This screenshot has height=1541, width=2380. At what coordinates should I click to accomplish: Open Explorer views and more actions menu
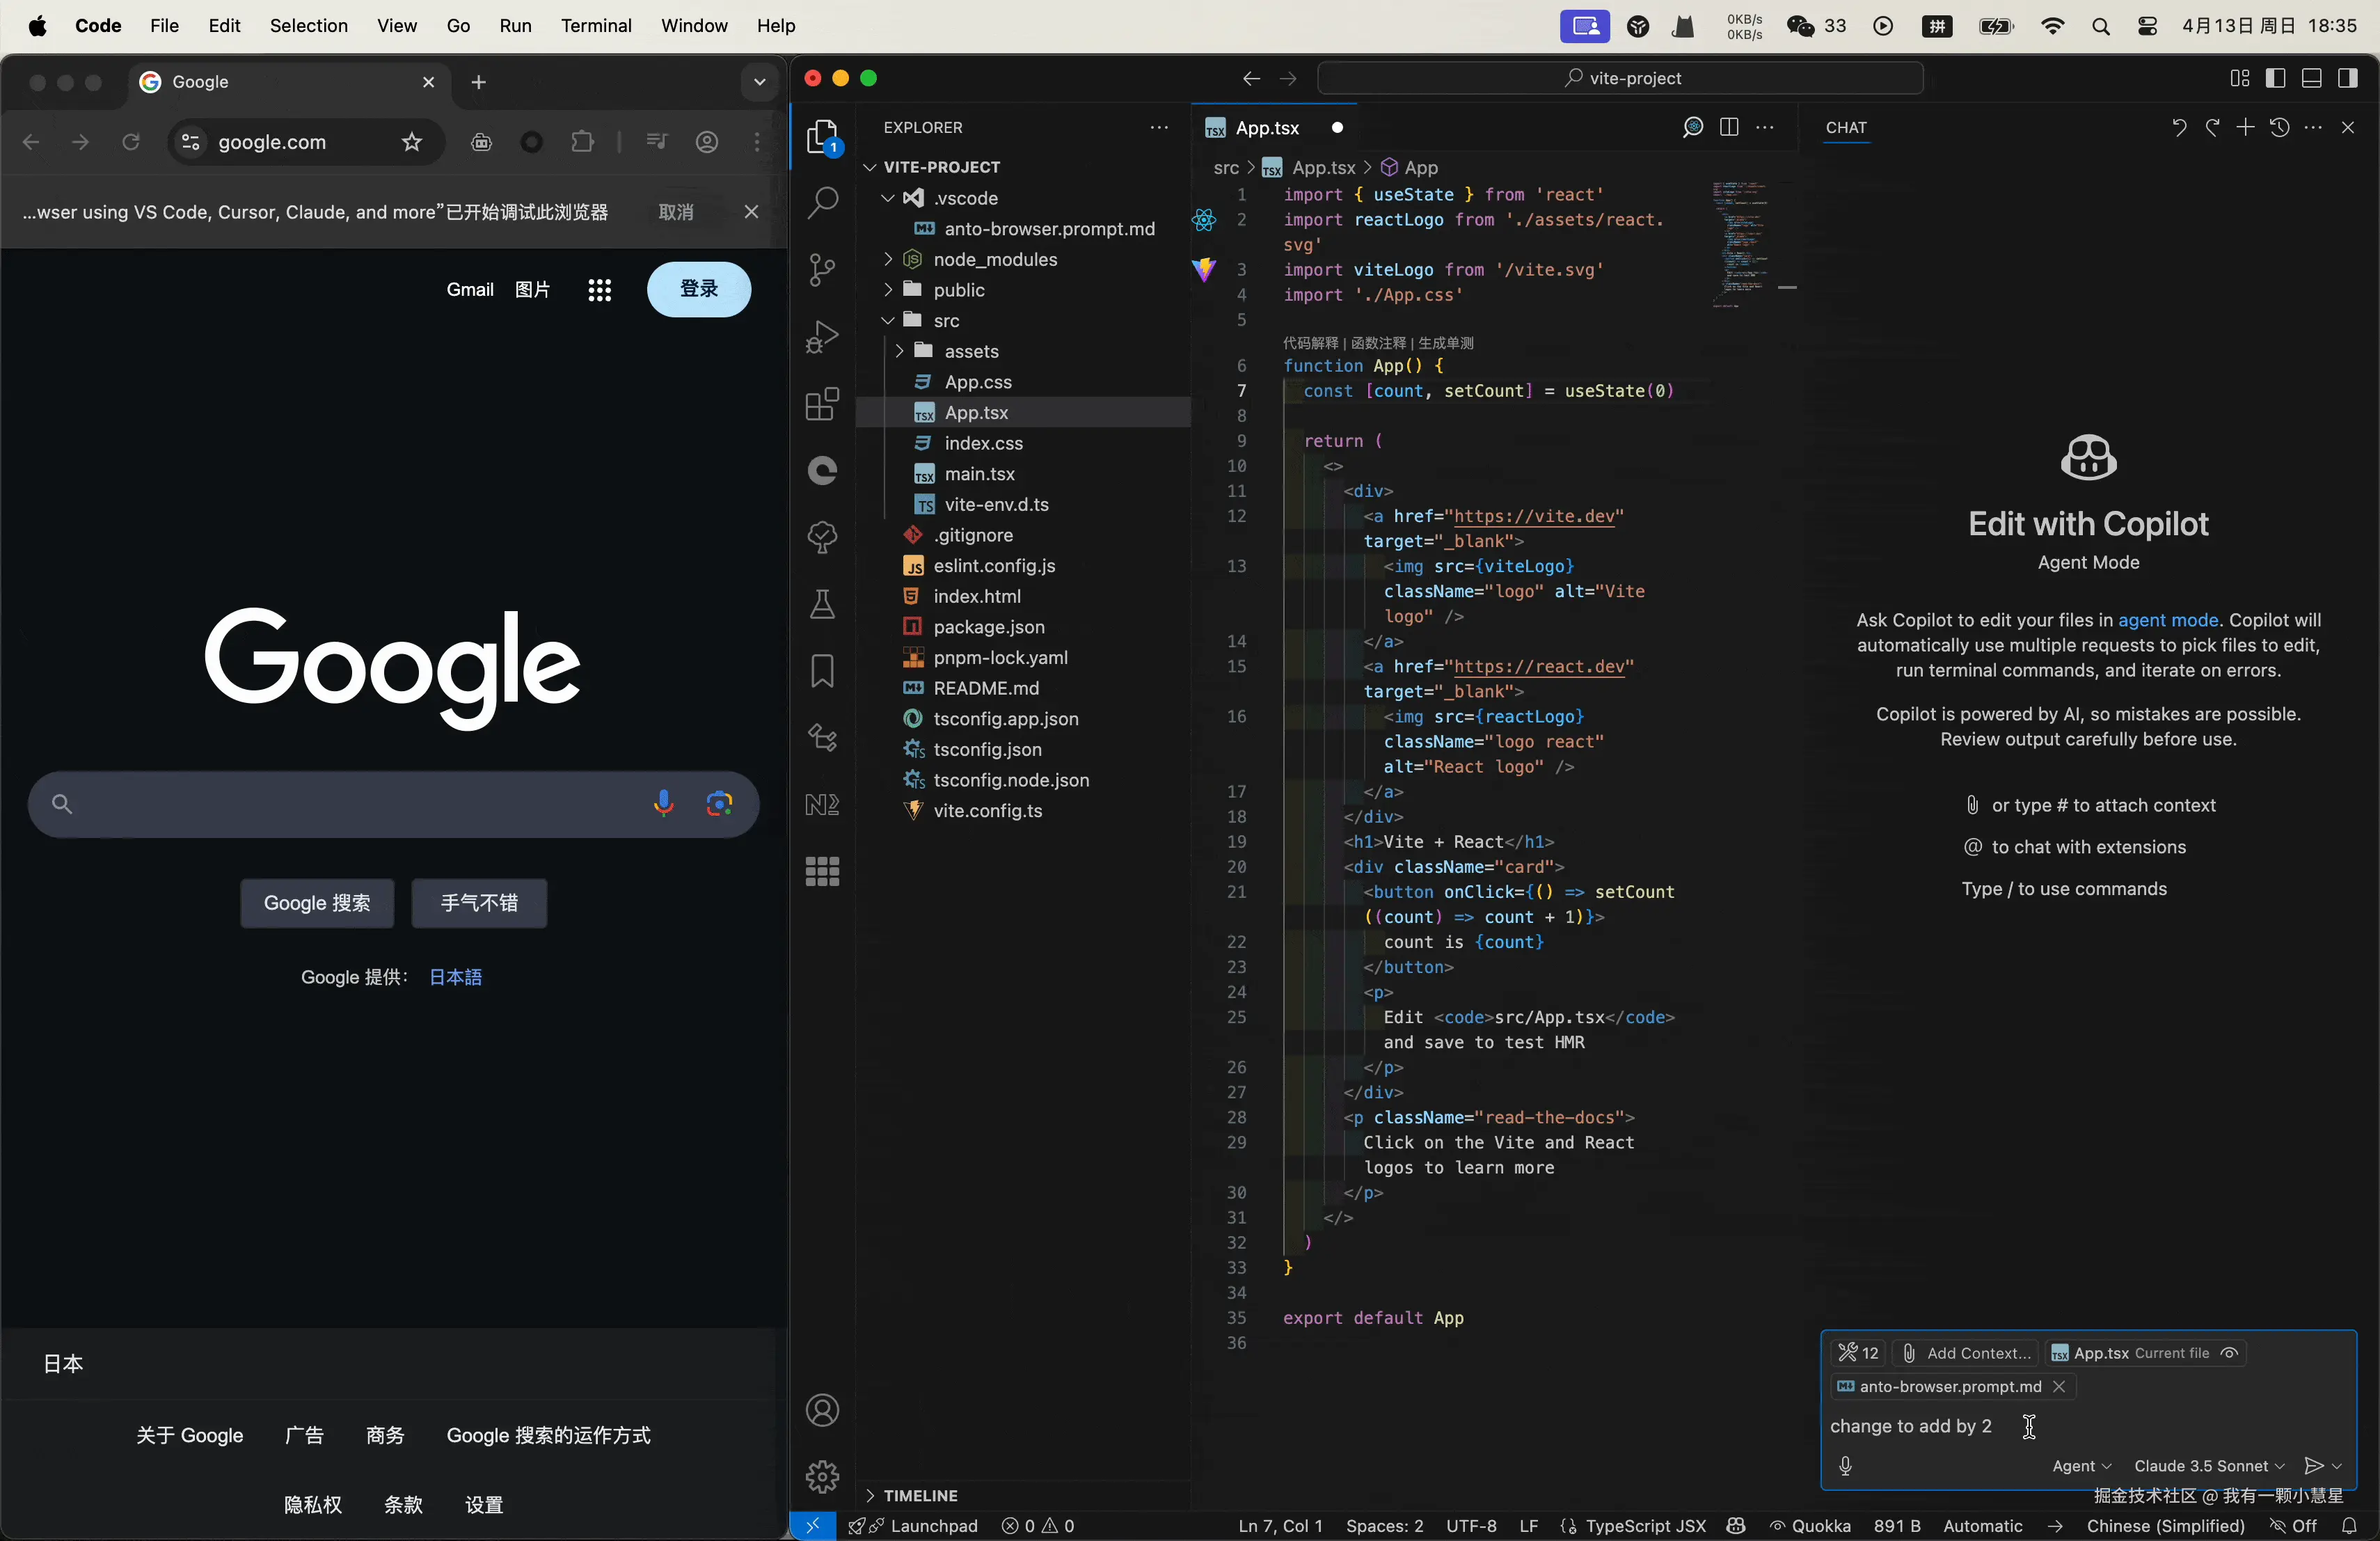coord(1159,127)
